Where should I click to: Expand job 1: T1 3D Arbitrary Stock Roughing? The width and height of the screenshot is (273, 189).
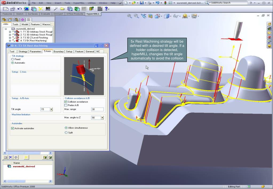10,32
